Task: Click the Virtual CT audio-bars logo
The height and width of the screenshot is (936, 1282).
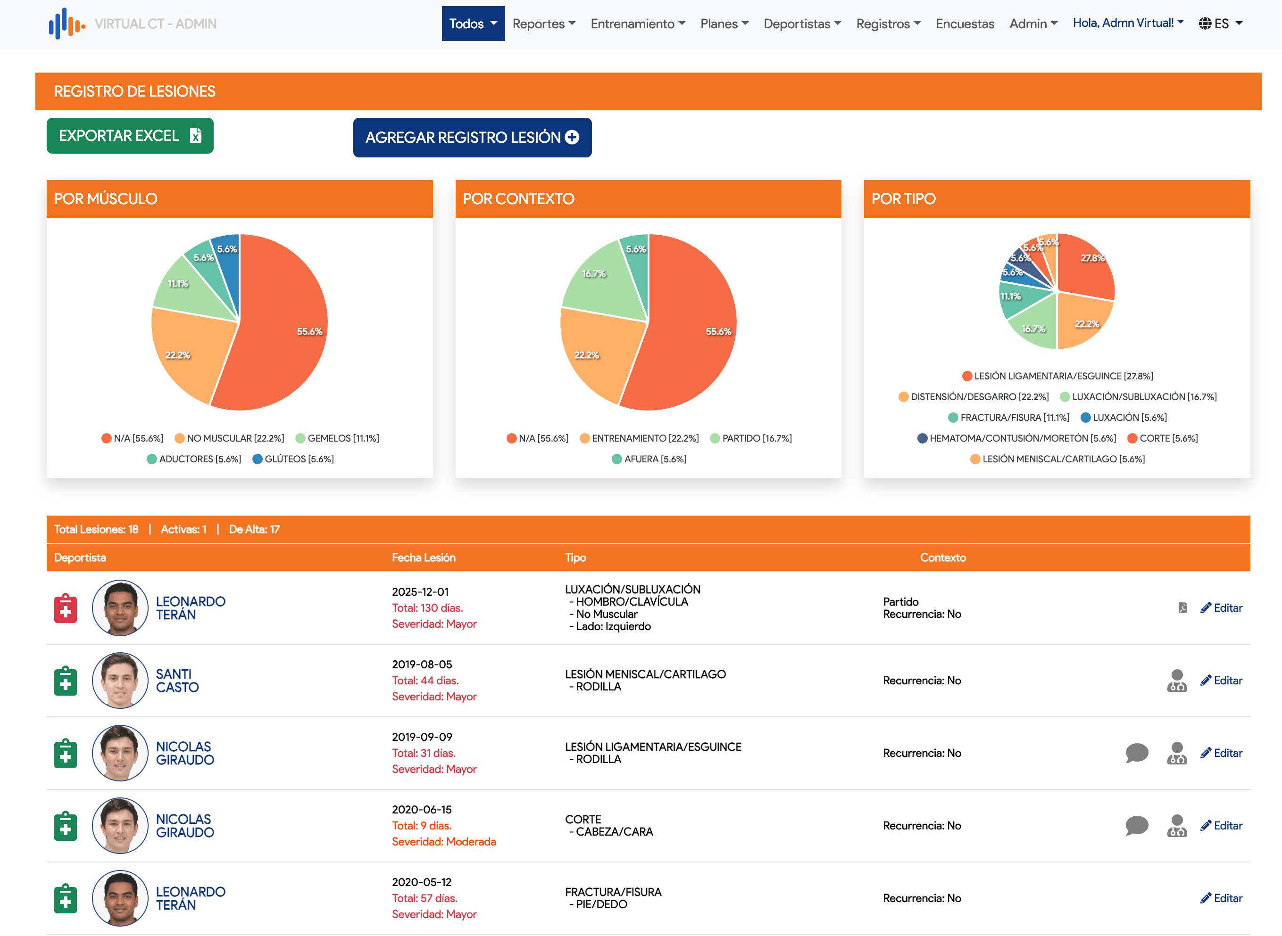Action: (x=67, y=23)
